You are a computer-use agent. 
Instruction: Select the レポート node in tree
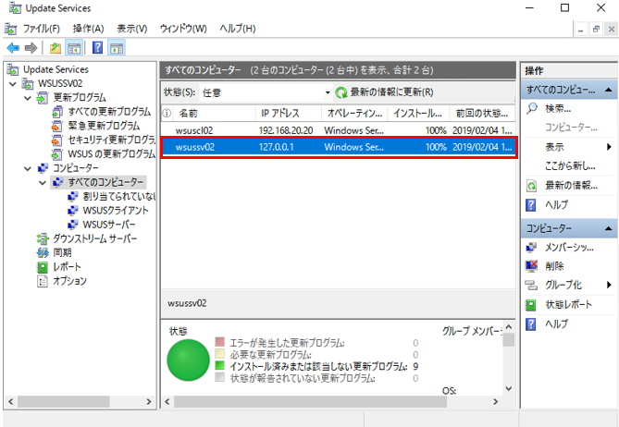tap(67, 266)
